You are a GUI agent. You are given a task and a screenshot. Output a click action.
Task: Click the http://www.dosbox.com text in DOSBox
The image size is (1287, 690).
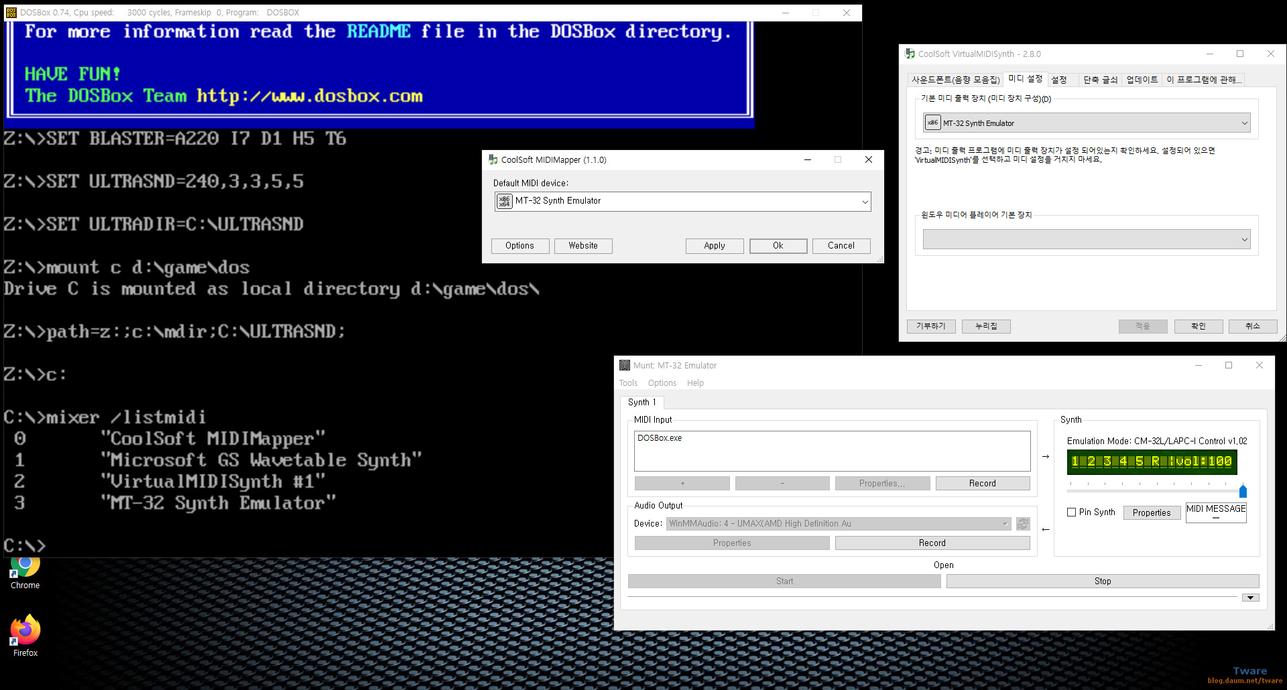[x=310, y=96]
